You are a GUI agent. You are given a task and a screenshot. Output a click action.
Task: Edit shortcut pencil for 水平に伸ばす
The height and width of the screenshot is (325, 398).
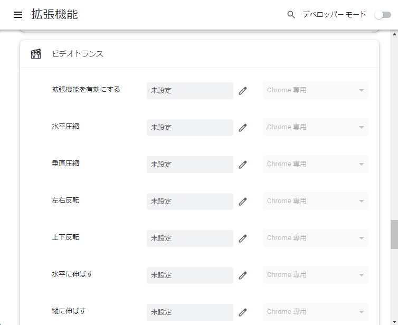click(243, 275)
